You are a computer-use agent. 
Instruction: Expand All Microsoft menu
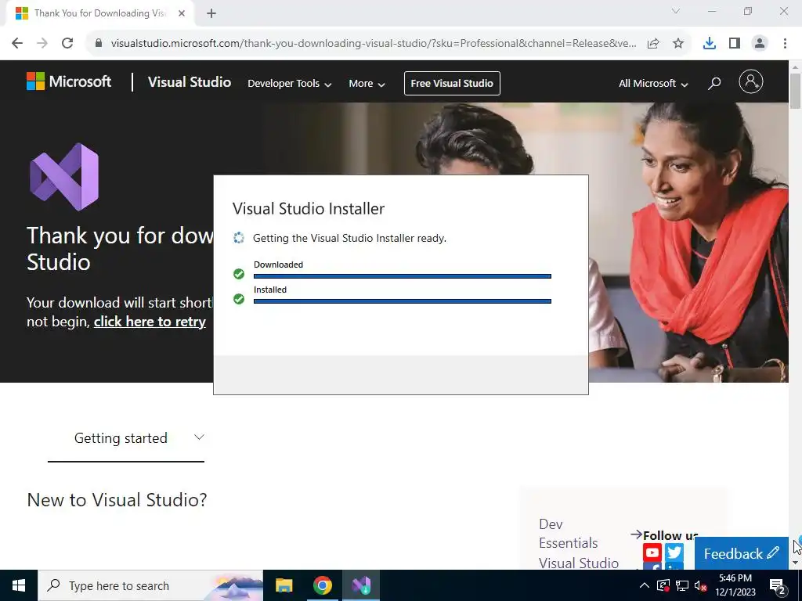pyautogui.click(x=653, y=83)
